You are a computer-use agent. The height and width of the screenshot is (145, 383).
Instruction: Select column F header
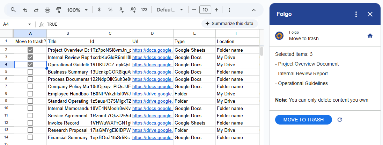[237, 33]
